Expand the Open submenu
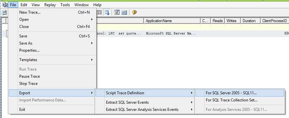 pos(52,20)
